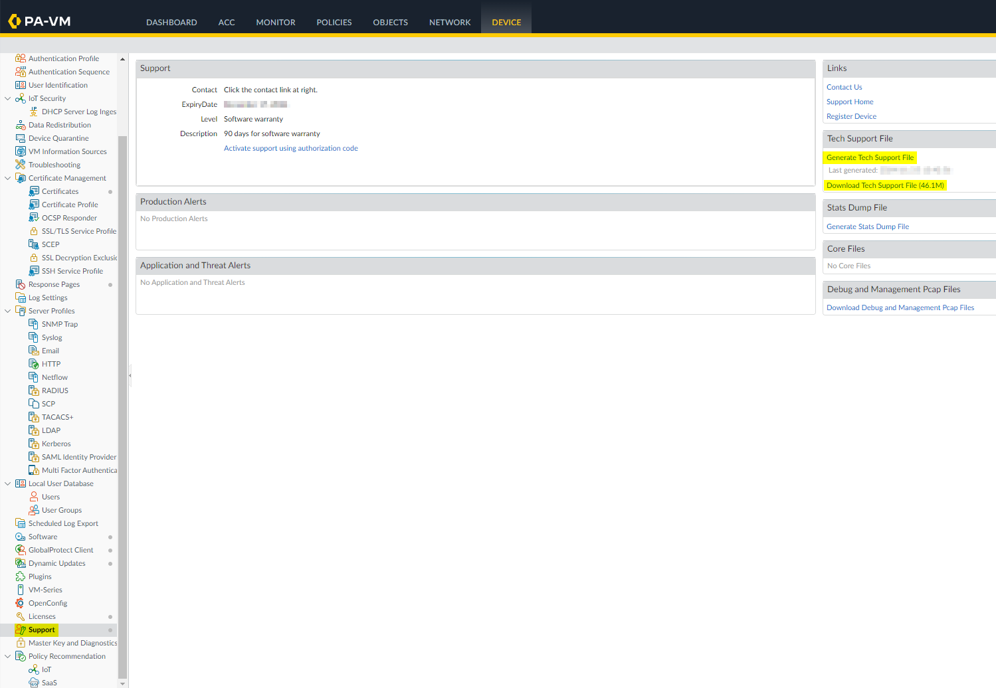Image resolution: width=996 pixels, height=688 pixels.
Task: Click the Master Key lock icon
Action: click(x=21, y=643)
